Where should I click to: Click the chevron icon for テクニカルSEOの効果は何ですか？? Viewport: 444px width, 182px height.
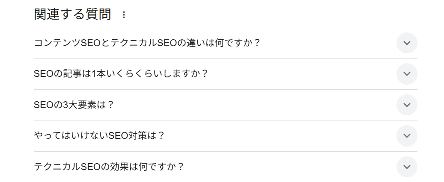click(407, 167)
